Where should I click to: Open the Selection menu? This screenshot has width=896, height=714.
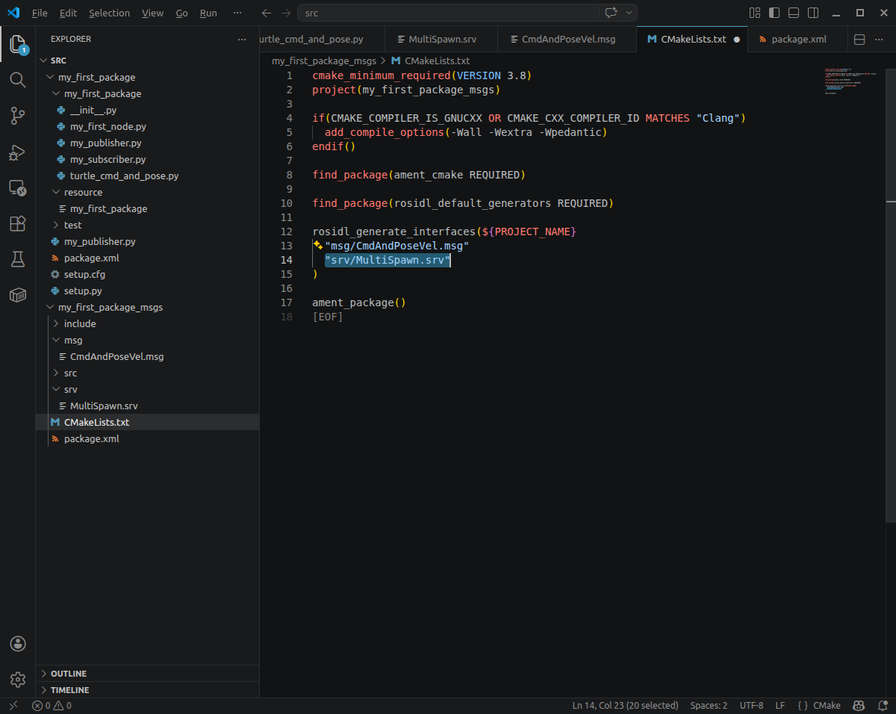coord(109,13)
